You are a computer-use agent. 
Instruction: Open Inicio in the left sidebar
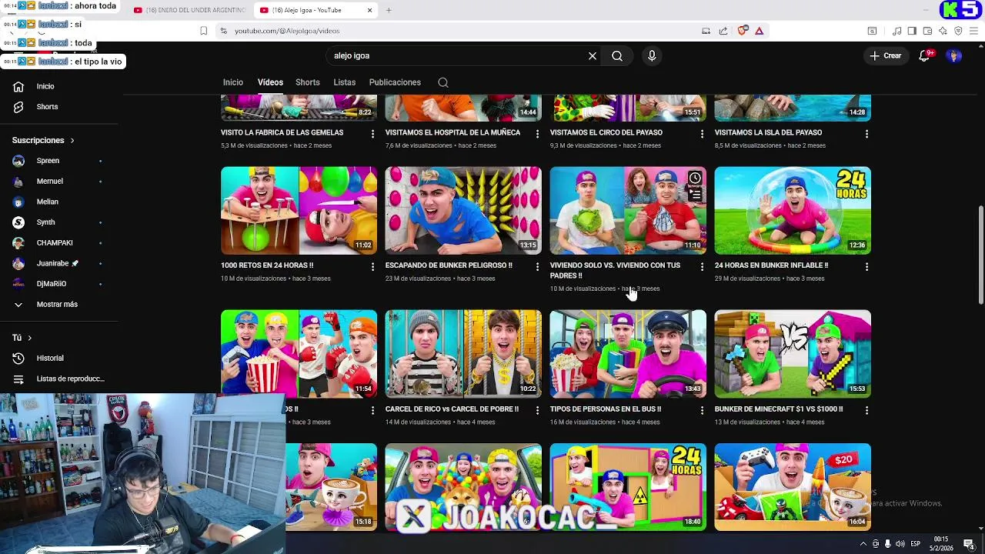59,86
